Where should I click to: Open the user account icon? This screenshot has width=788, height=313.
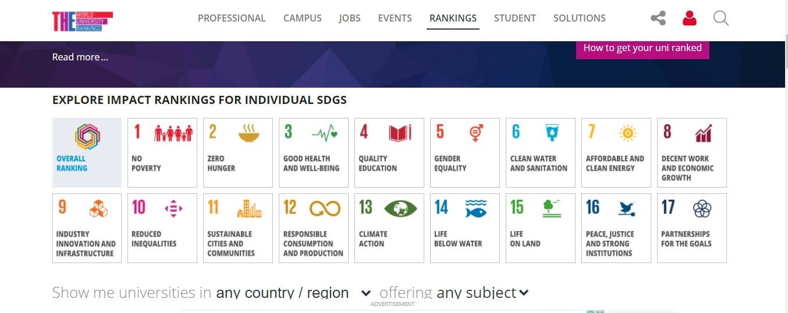tap(690, 19)
